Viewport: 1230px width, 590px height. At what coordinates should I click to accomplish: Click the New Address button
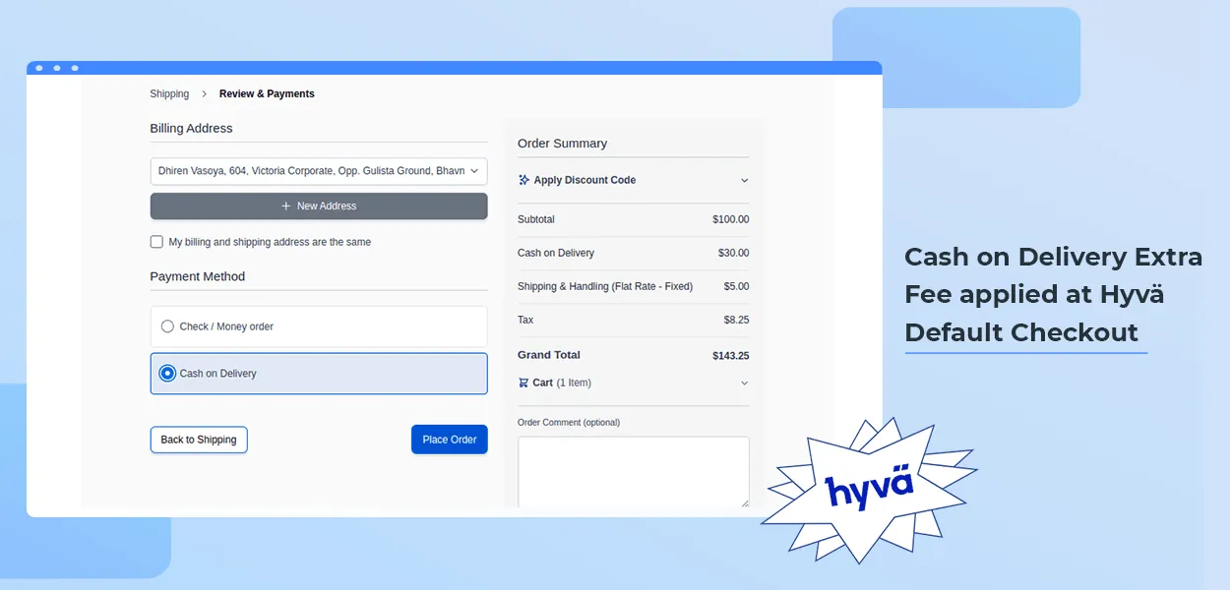[318, 206]
